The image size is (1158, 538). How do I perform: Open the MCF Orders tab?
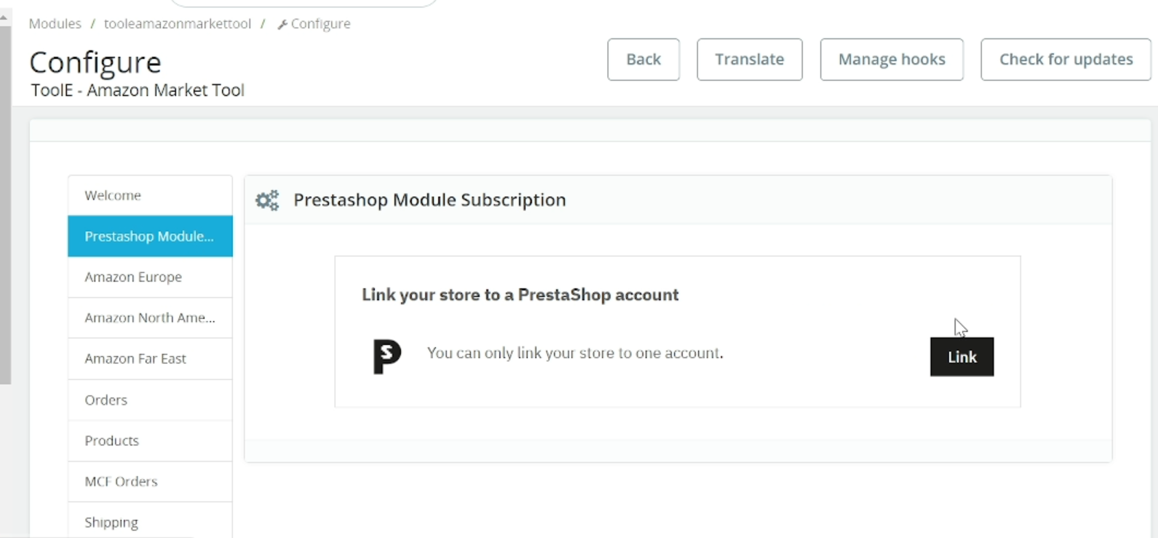click(150, 481)
